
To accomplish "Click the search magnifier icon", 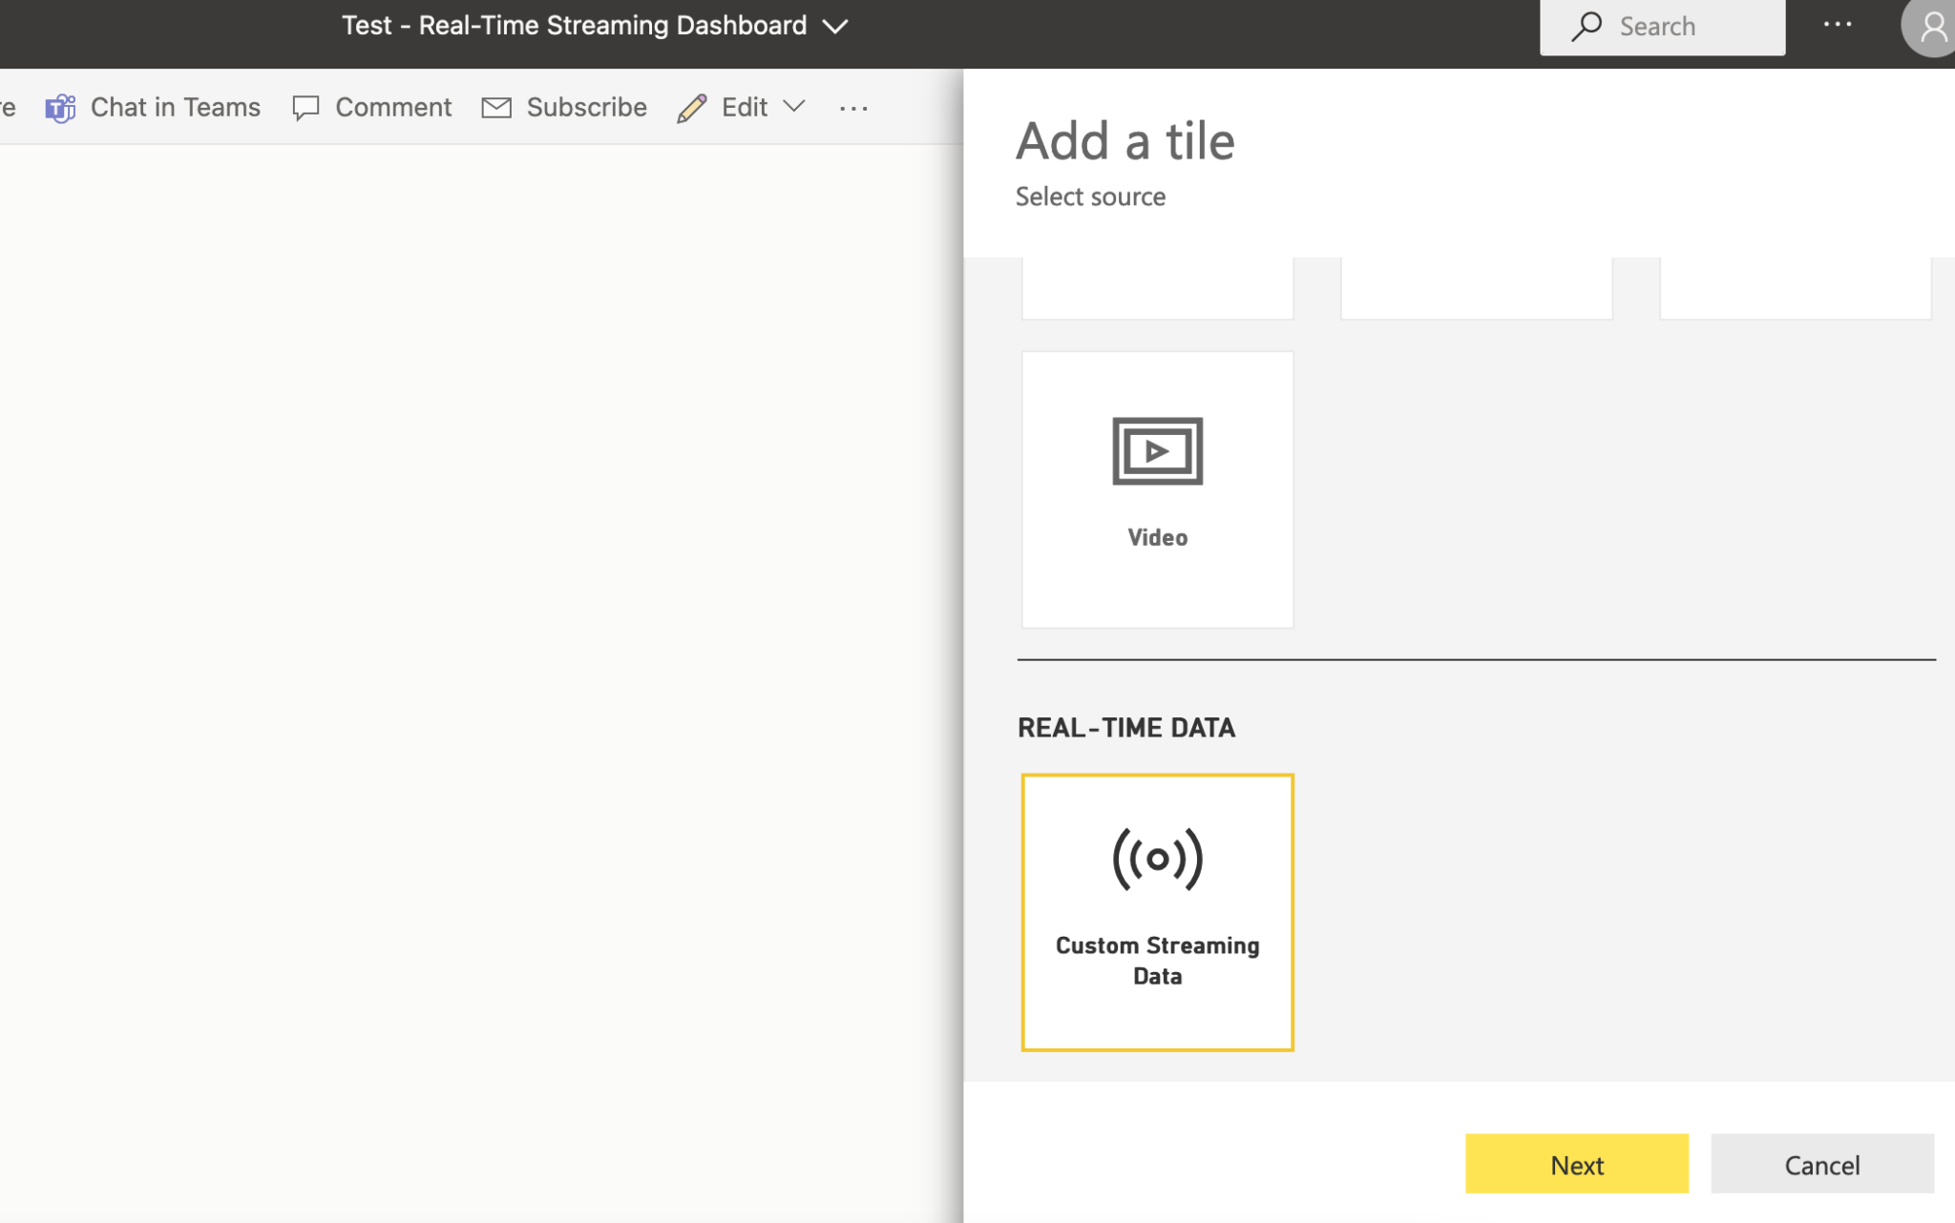I will click(1585, 26).
